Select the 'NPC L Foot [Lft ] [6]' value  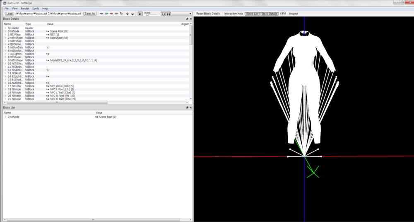(63, 90)
